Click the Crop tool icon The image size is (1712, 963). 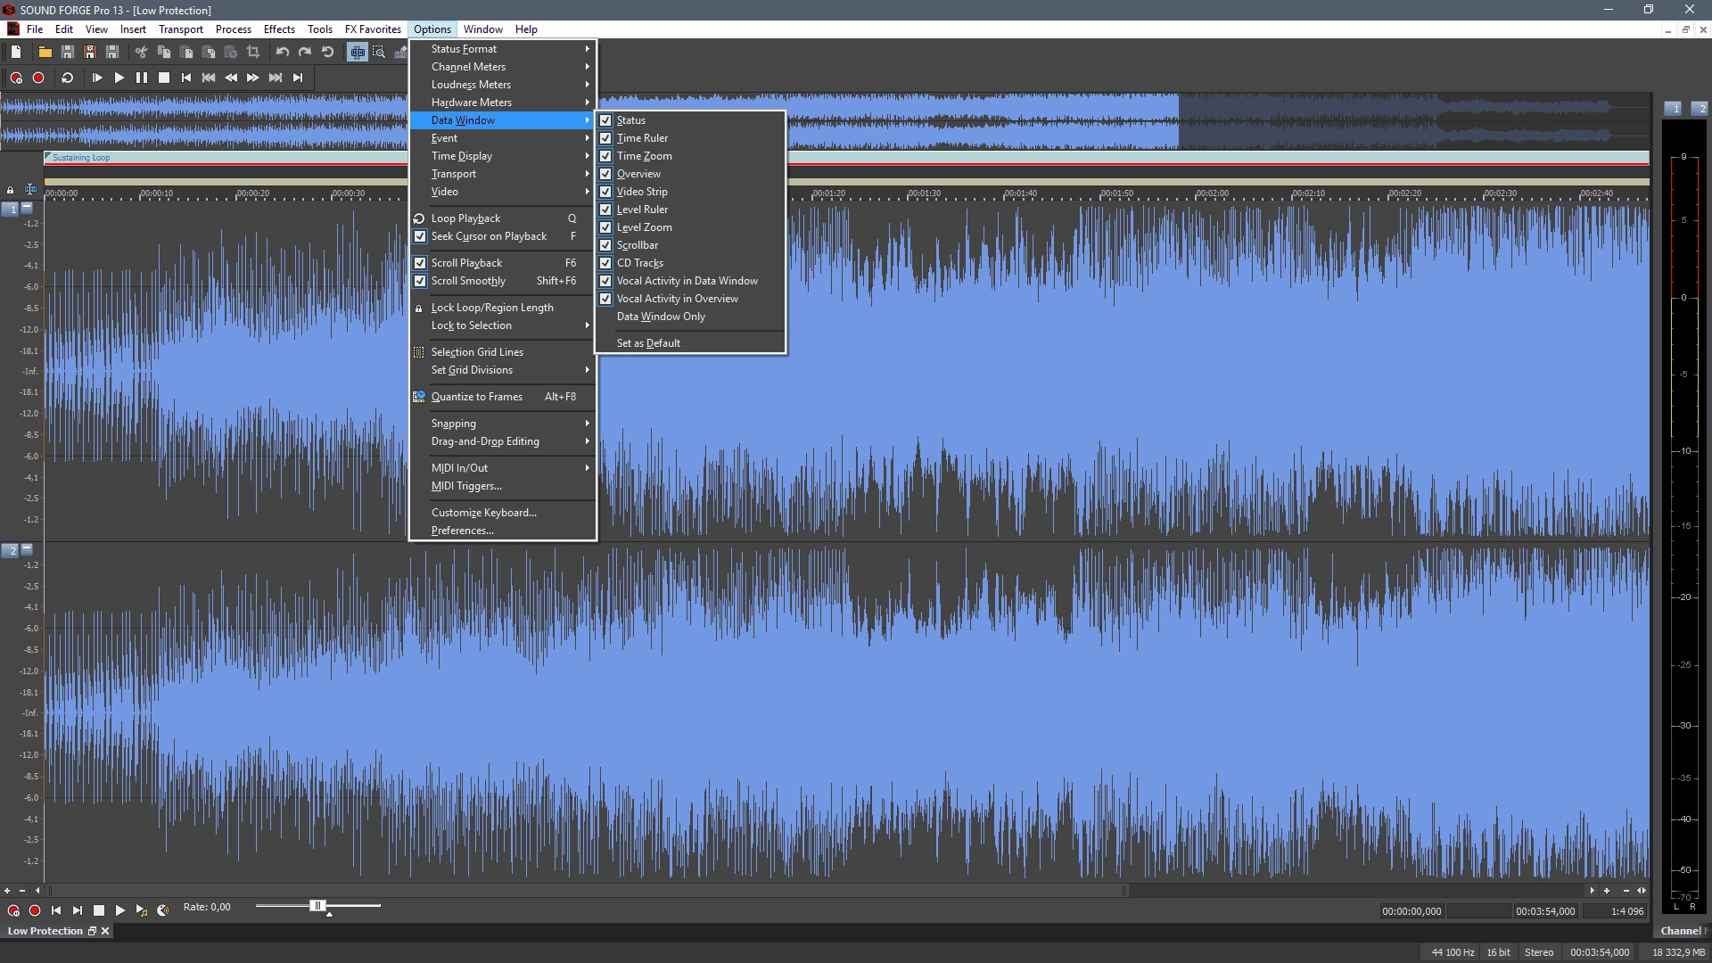click(x=253, y=53)
